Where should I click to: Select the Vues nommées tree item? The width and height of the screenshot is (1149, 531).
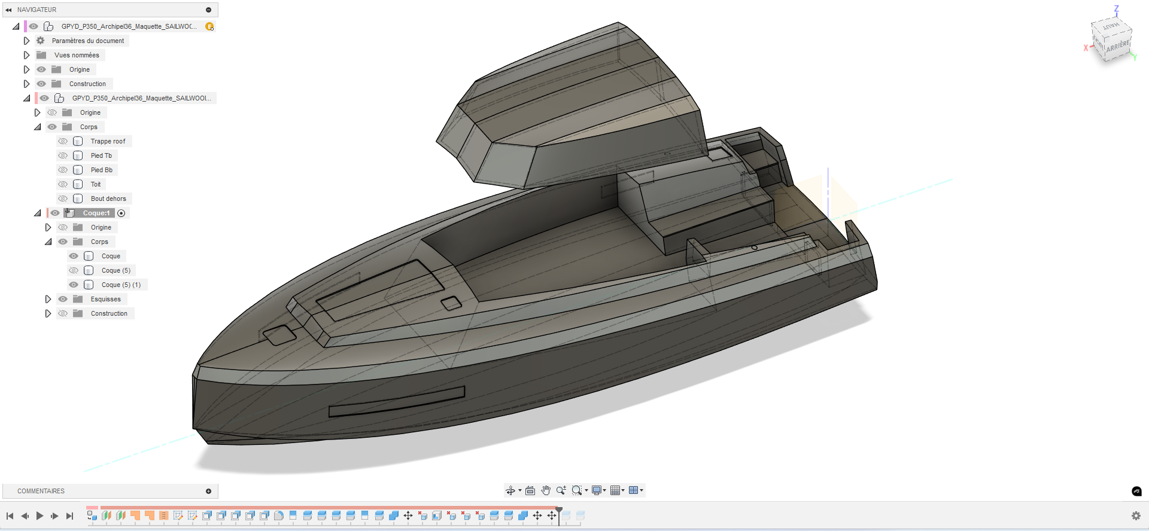pos(77,55)
